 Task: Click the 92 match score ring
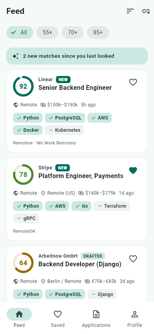[23, 86]
